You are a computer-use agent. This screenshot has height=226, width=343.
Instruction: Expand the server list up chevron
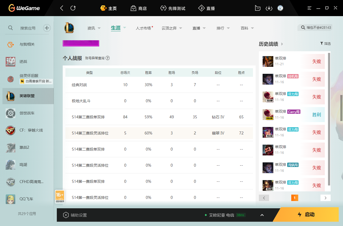point(262,215)
